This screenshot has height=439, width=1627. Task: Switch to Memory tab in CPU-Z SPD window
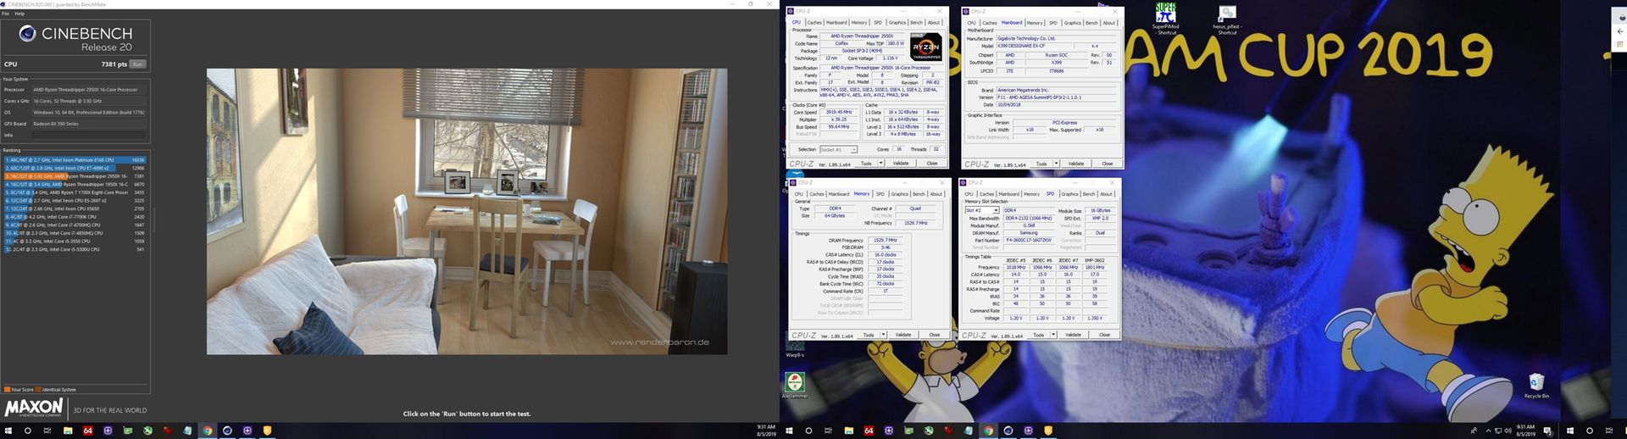click(1031, 194)
